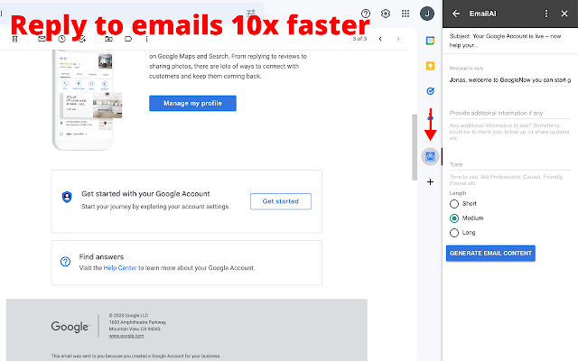Open Google Tasks side panel icon

click(430, 91)
